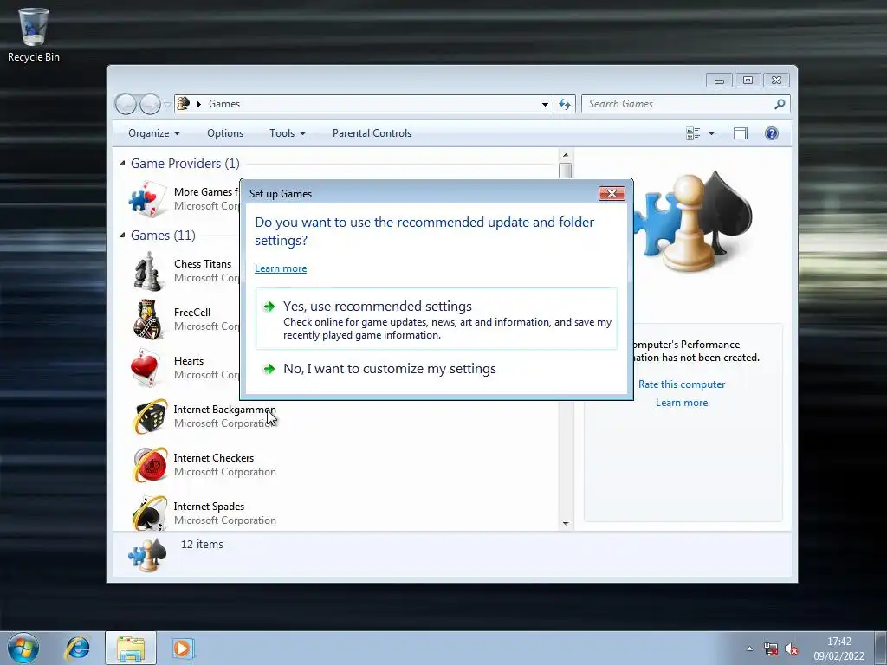Open the Organize dropdown menu
The height and width of the screenshot is (665, 887).
tap(154, 133)
